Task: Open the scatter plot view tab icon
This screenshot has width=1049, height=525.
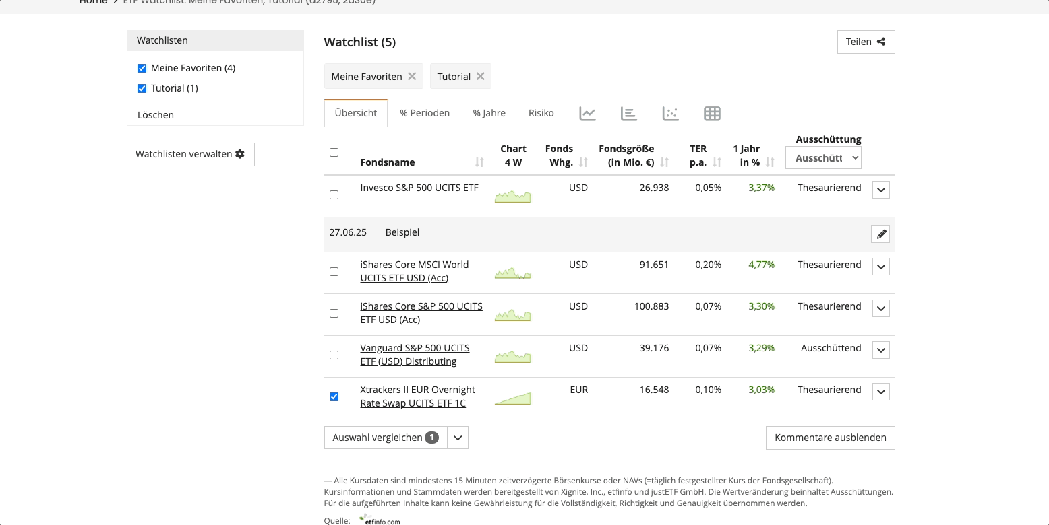Action: point(670,114)
